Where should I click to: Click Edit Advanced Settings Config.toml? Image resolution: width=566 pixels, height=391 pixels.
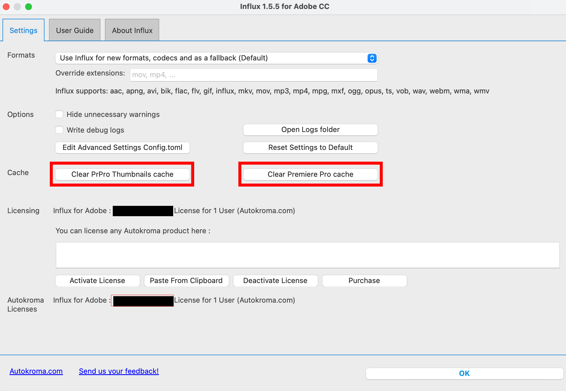coord(123,147)
